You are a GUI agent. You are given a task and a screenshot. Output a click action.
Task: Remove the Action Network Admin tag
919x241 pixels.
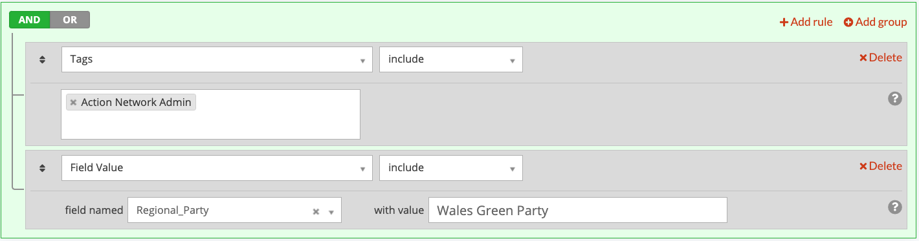pyautogui.click(x=73, y=103)
